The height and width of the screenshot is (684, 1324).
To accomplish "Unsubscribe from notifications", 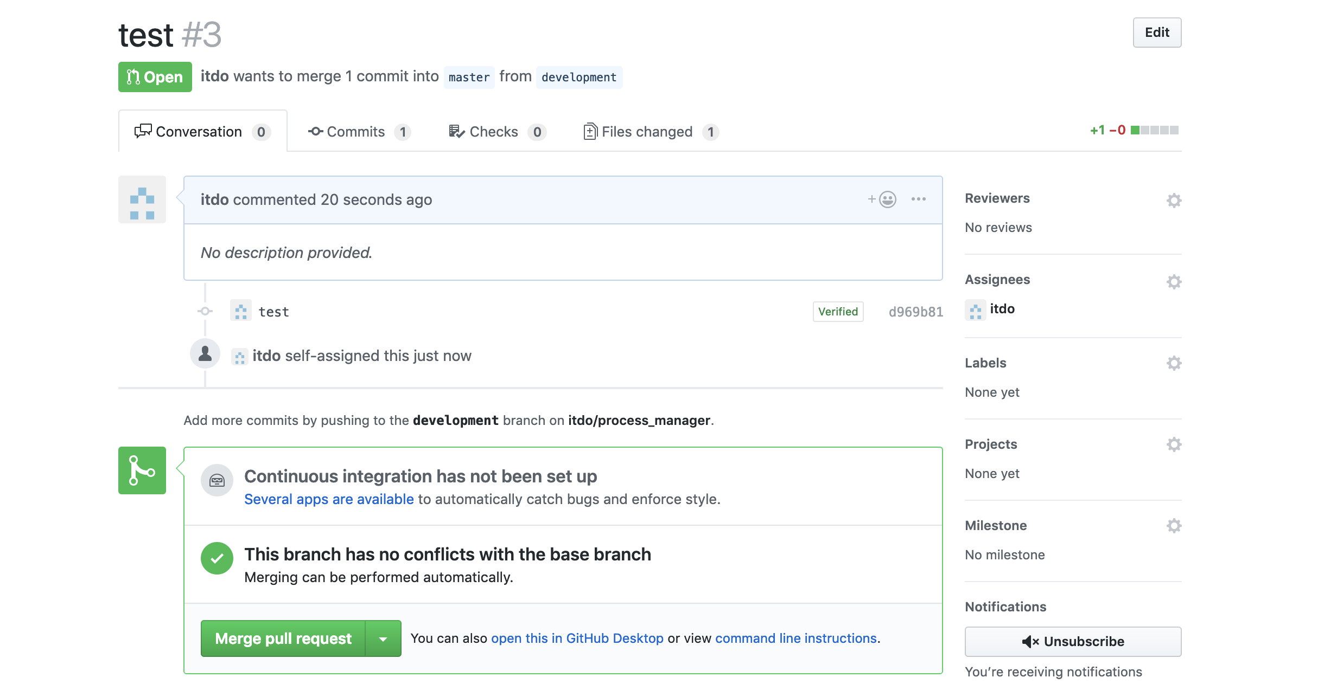I will click(x=1073, y=642).
